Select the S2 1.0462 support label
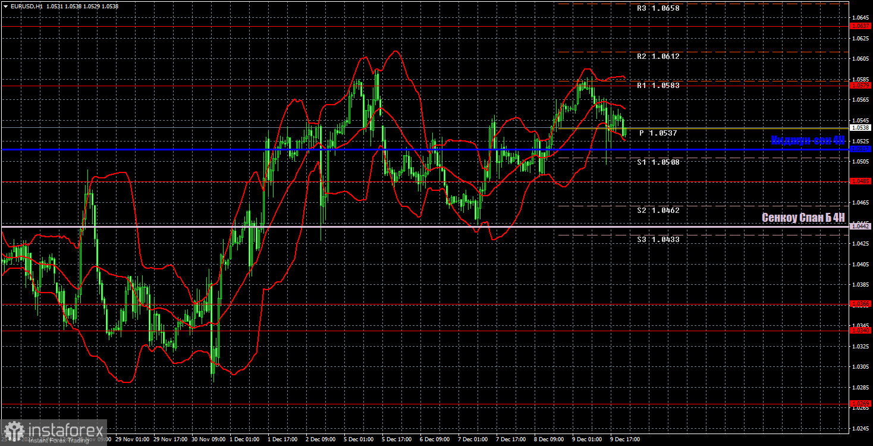The width and height of the screenshot is (873, 446). pos(658,211)
